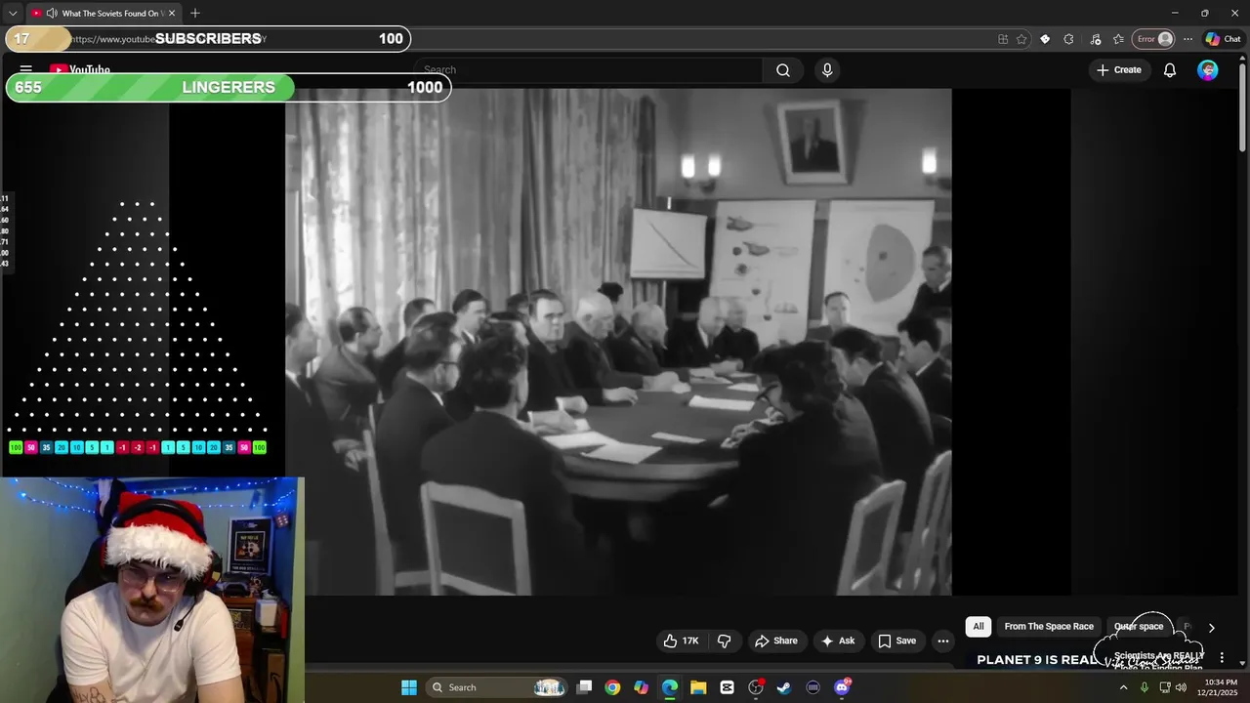The width and height of the screenshot is (1250, 703).
Task: Like the video with 17K likes
Action: click(681, 641)
